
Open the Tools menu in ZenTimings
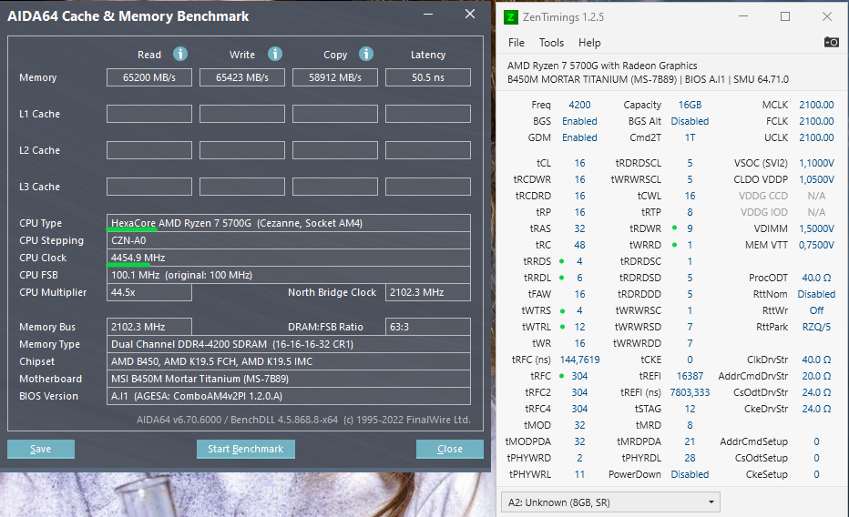point(551,43)
